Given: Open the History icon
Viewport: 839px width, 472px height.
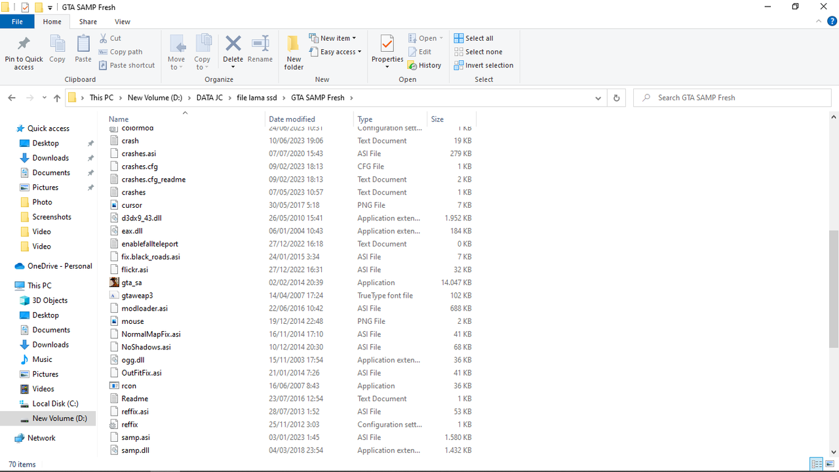Looking at the screenshot, I should (412, 66).
